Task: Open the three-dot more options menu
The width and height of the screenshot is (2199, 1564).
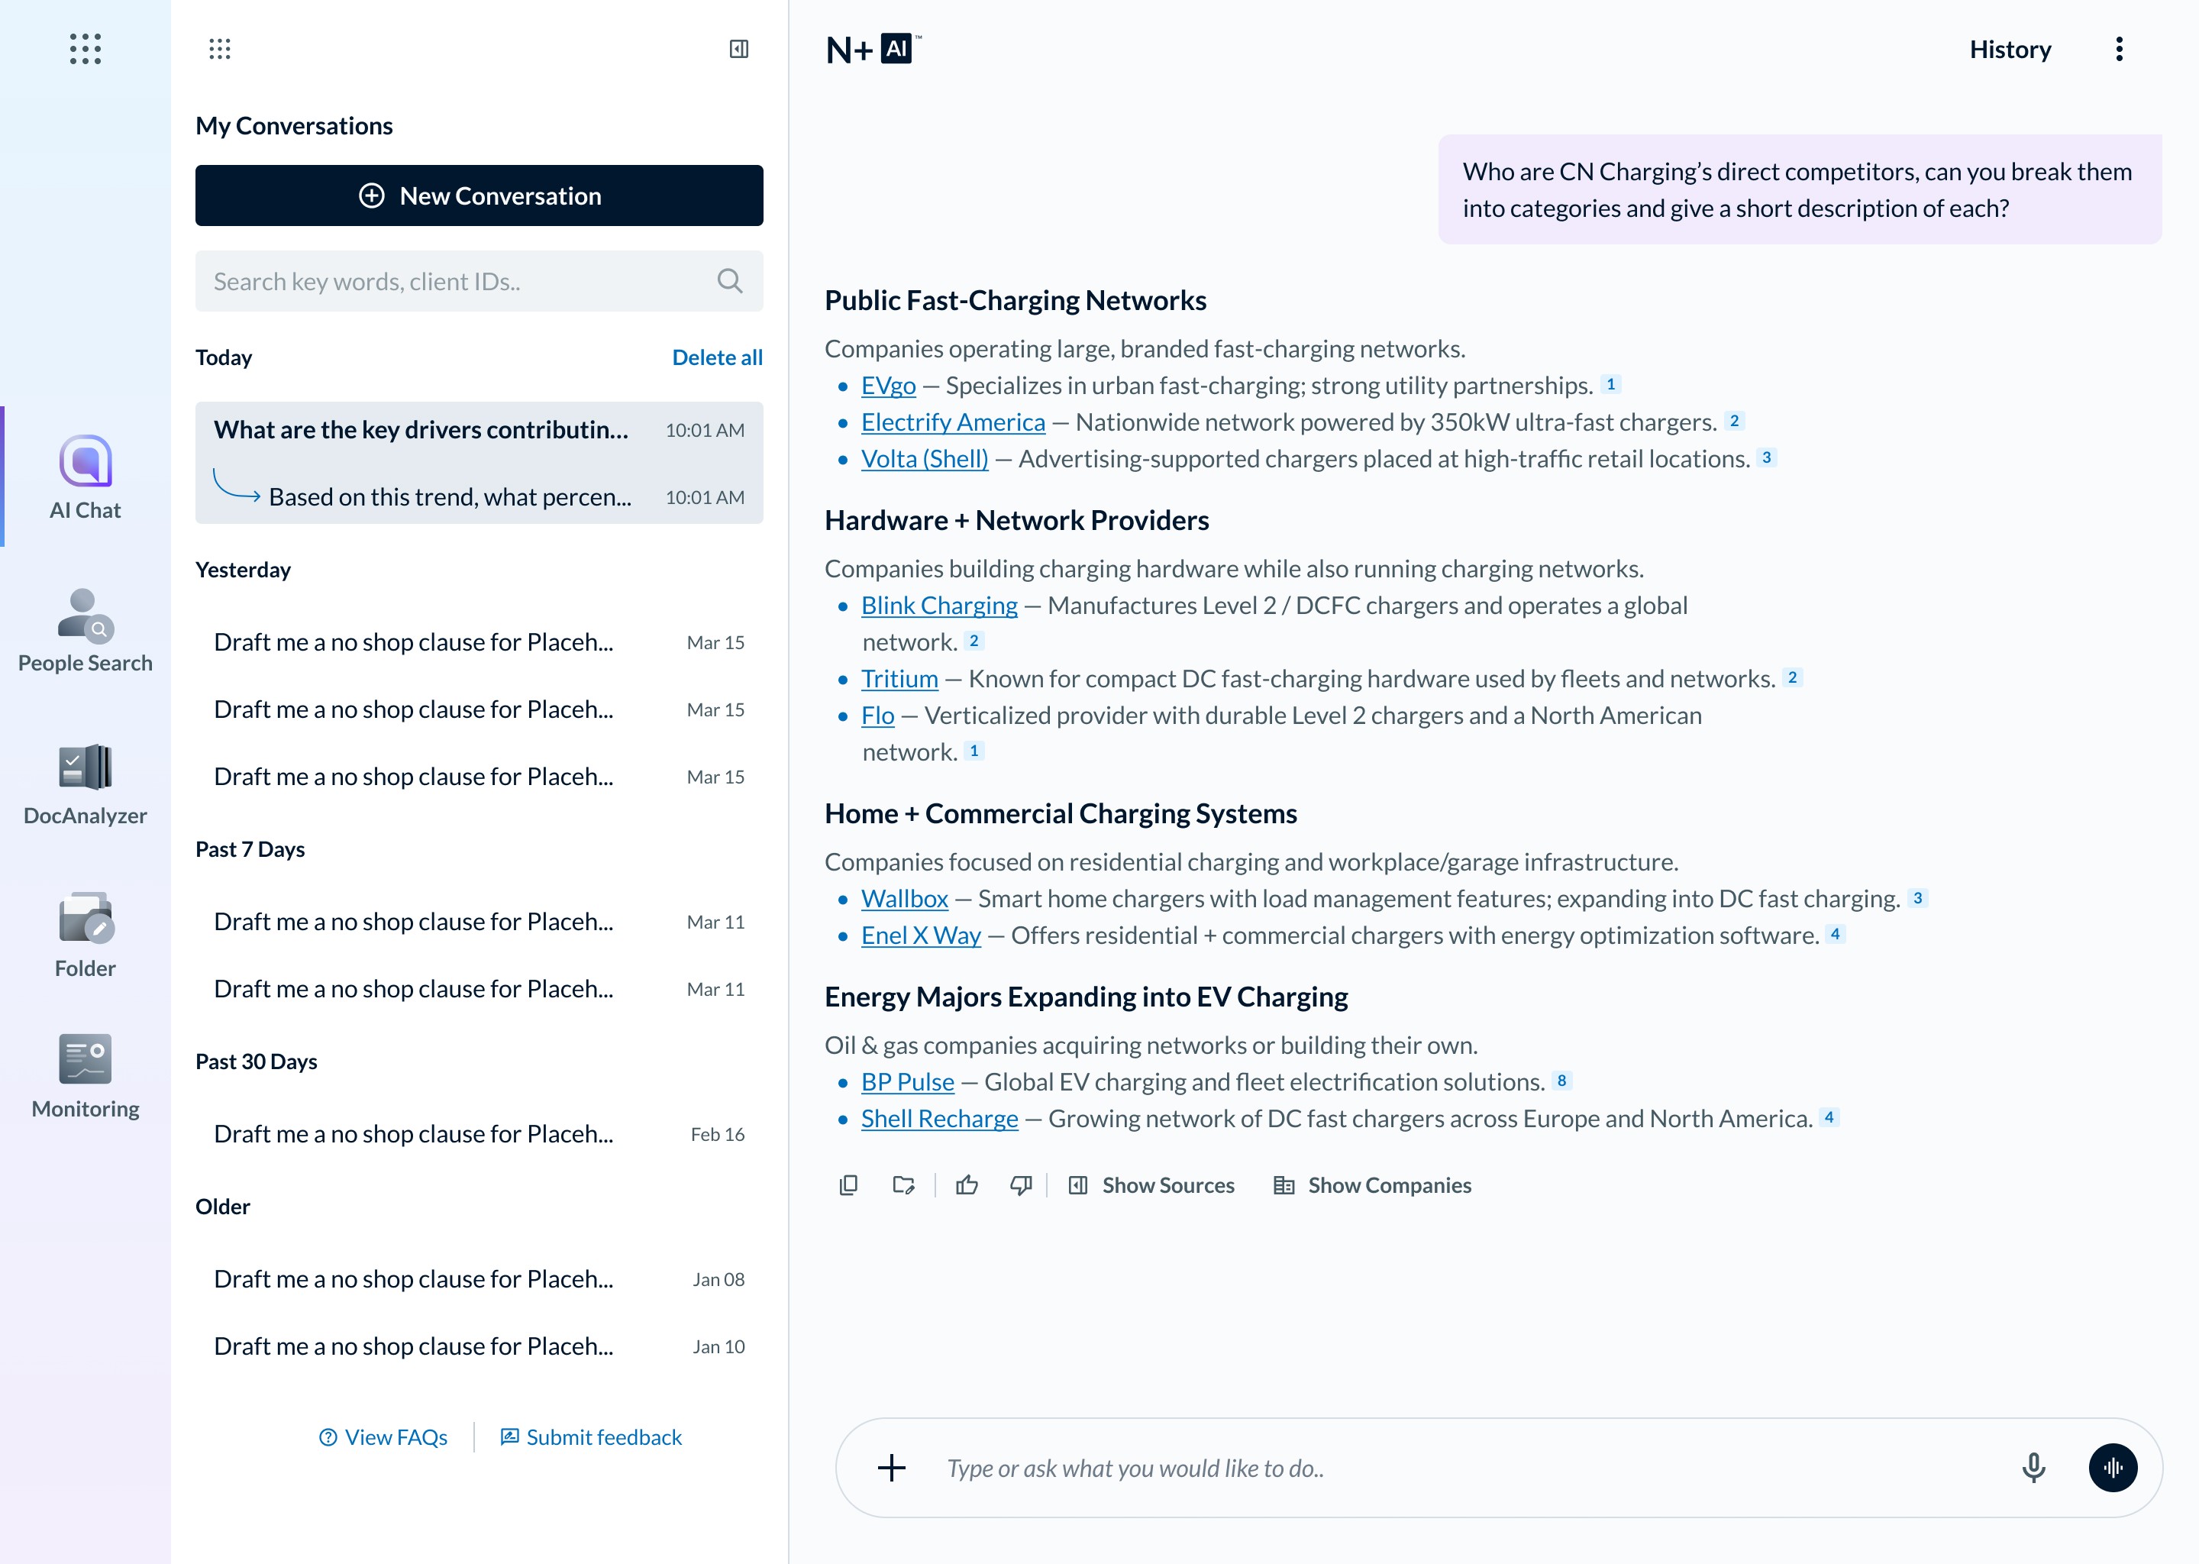Action: pyautogui.click(x=2119, y=49)
